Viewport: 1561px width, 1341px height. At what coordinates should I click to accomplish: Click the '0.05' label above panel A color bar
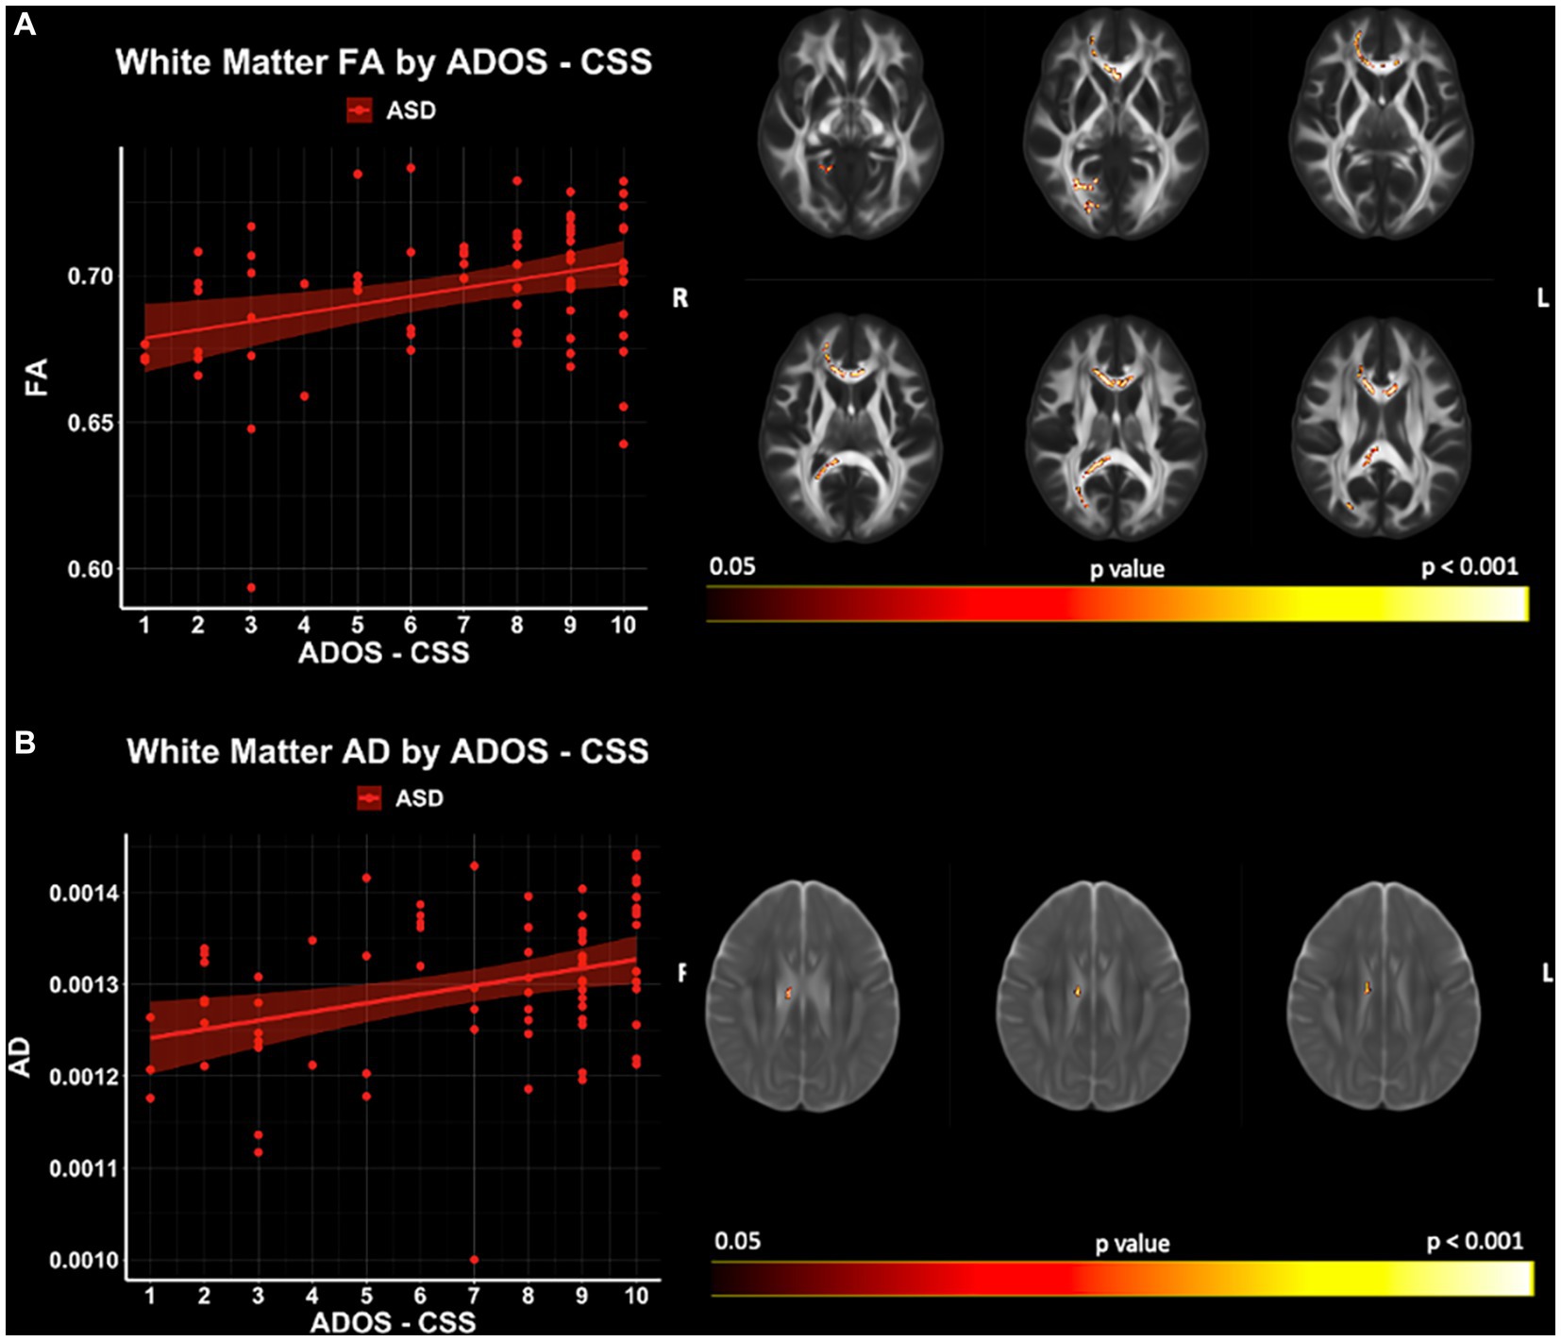732,566
